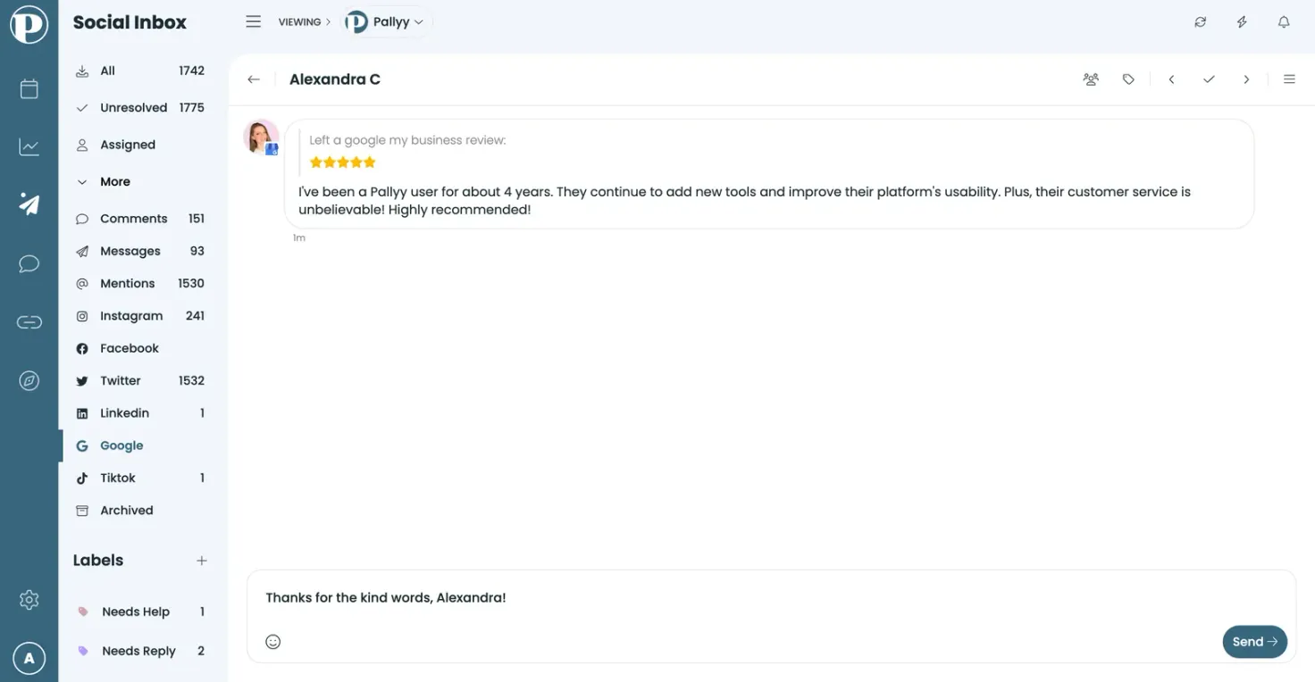Open the compass explore icon in sidebar
1315x682 pixels.
tap(29, 381)
